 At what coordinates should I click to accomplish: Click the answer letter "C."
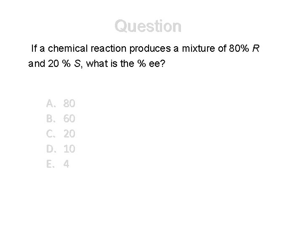point(51,134)
